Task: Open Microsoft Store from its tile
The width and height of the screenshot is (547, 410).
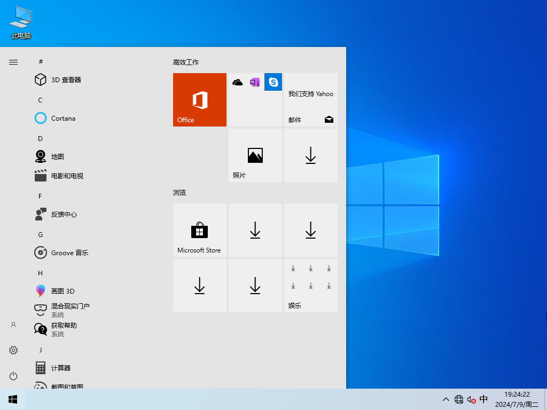Action: pyautogui.click(x=199, y=230)
